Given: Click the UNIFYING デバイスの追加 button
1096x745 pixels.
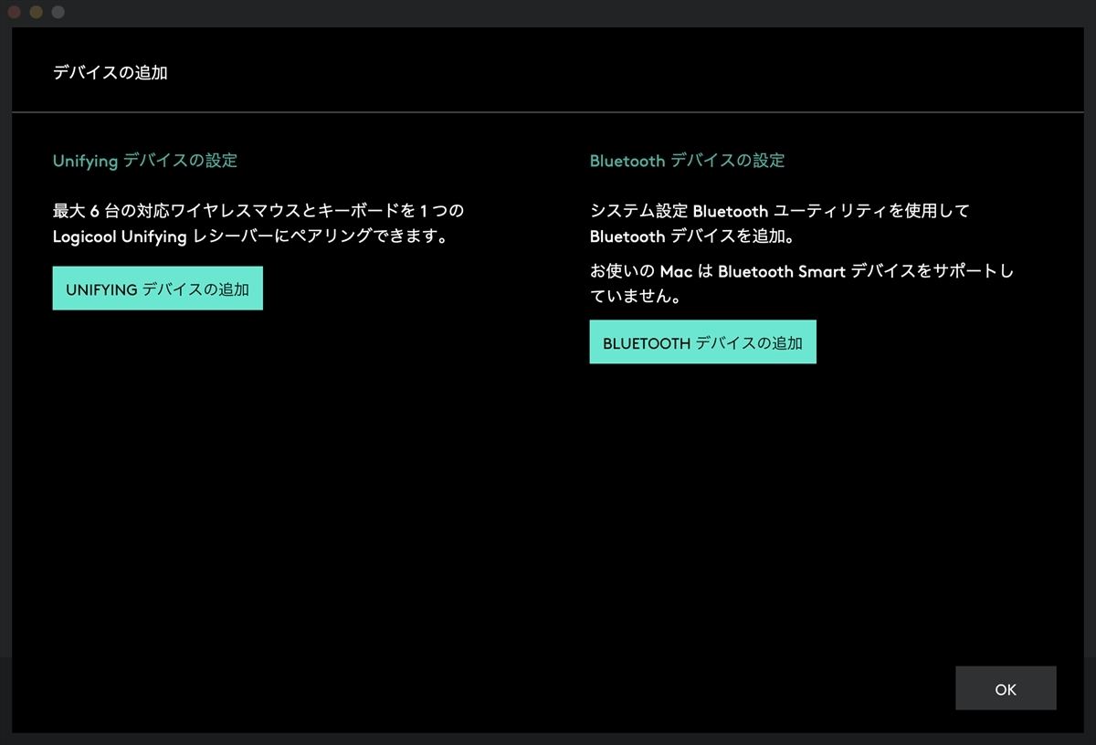Looking at the screenshot, I should click(x=157, y=289).
